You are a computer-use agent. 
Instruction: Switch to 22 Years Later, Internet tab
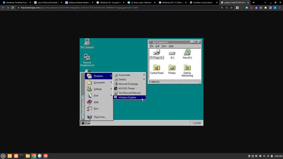(x=141, y=3)
